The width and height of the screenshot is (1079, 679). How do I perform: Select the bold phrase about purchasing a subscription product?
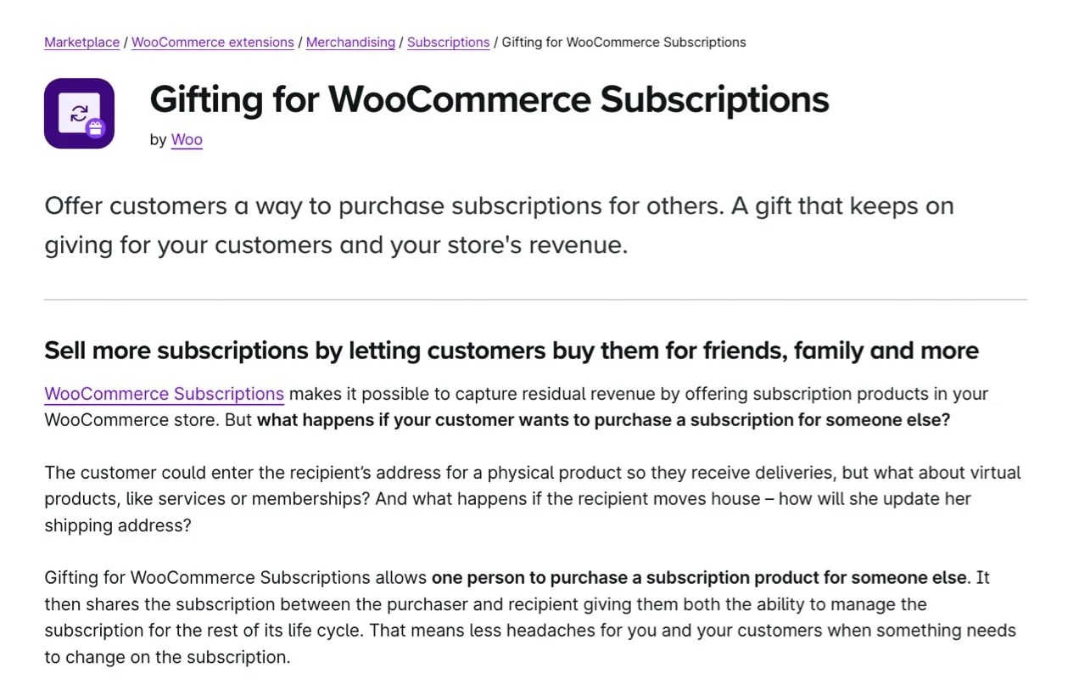point(698,577)
